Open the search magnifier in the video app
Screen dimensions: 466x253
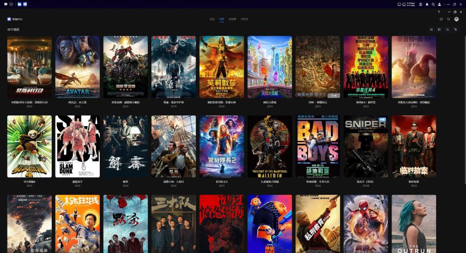(448, 19)
